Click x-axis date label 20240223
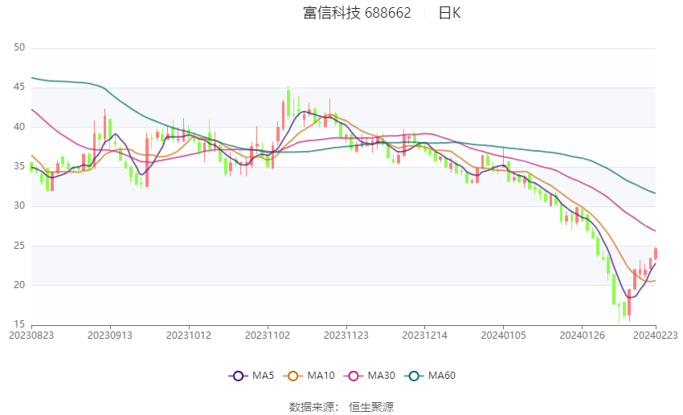Screen dimensions: 683x415 coord(656,336)
